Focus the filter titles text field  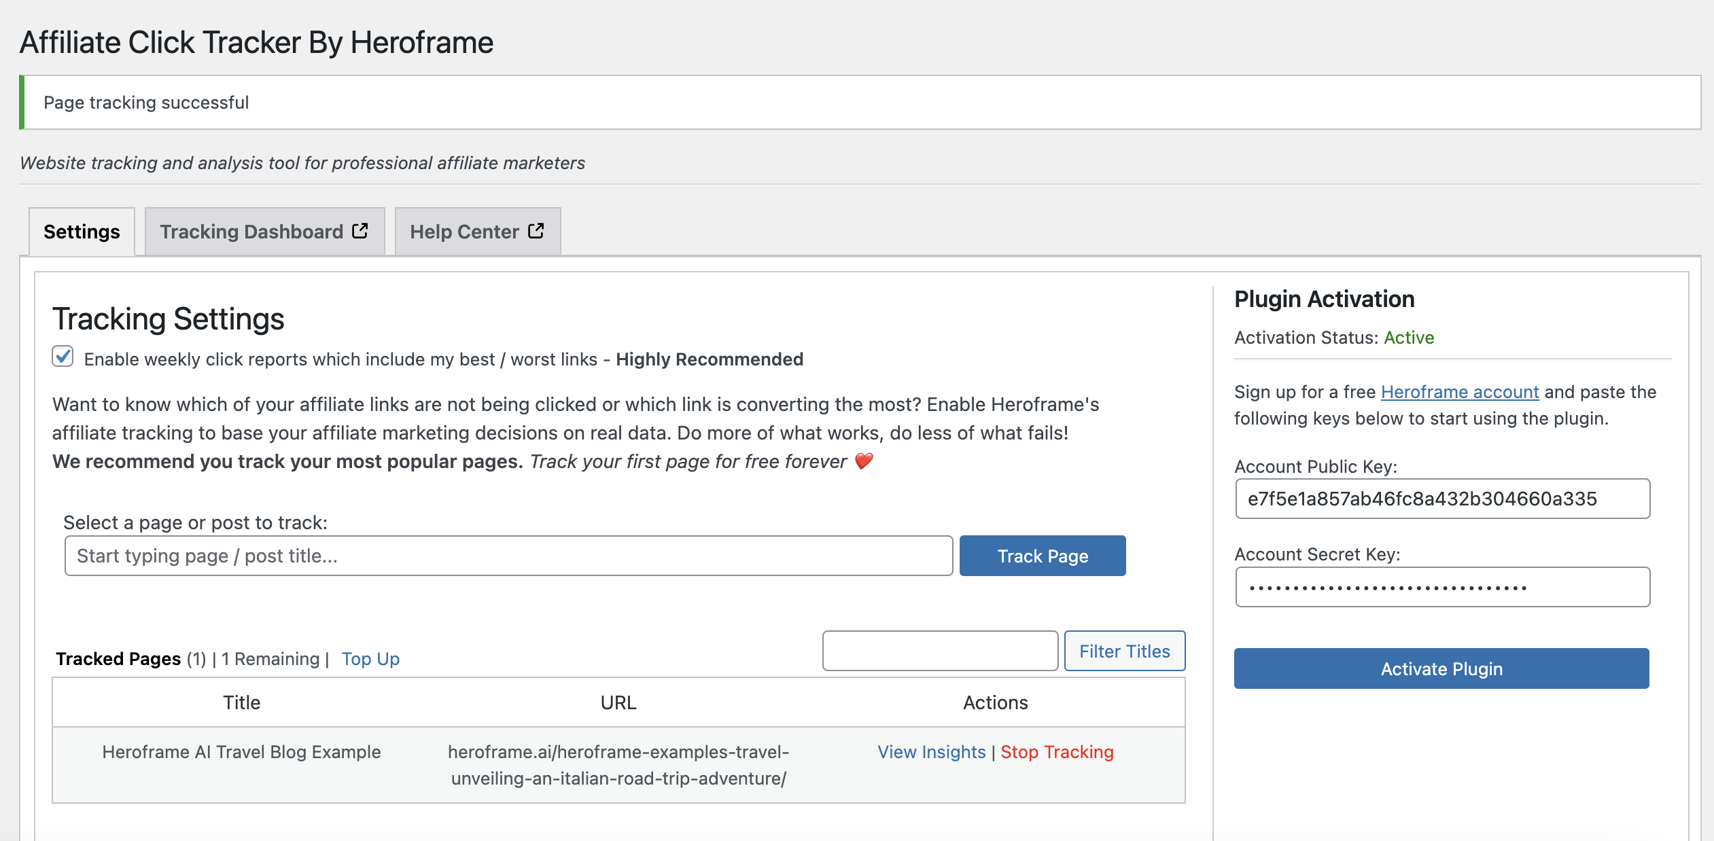pyautogui.click(x=940, y=651)
